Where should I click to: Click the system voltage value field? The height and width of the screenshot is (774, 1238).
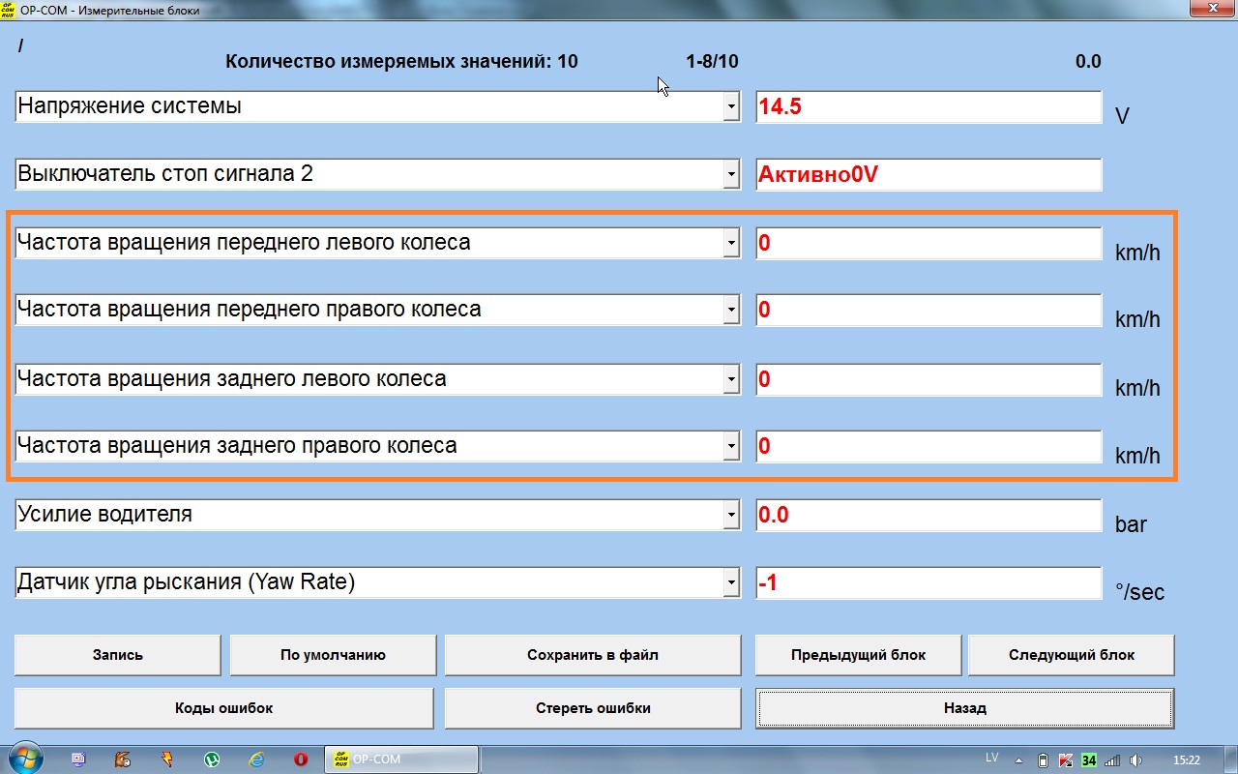pyautogui.click(x=928, y=107)
